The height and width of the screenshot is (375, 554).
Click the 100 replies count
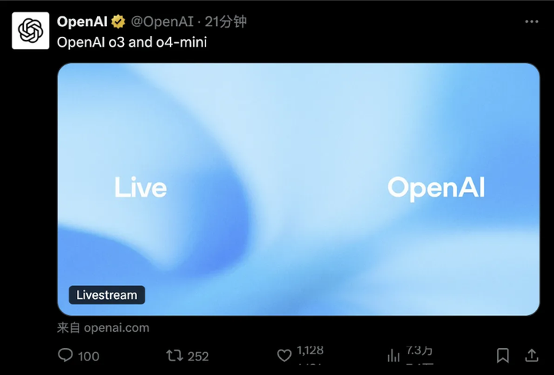click(x=88, y=357)
